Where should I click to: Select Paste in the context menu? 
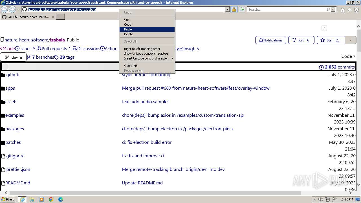pyautogui.click(x=147, y=29)
